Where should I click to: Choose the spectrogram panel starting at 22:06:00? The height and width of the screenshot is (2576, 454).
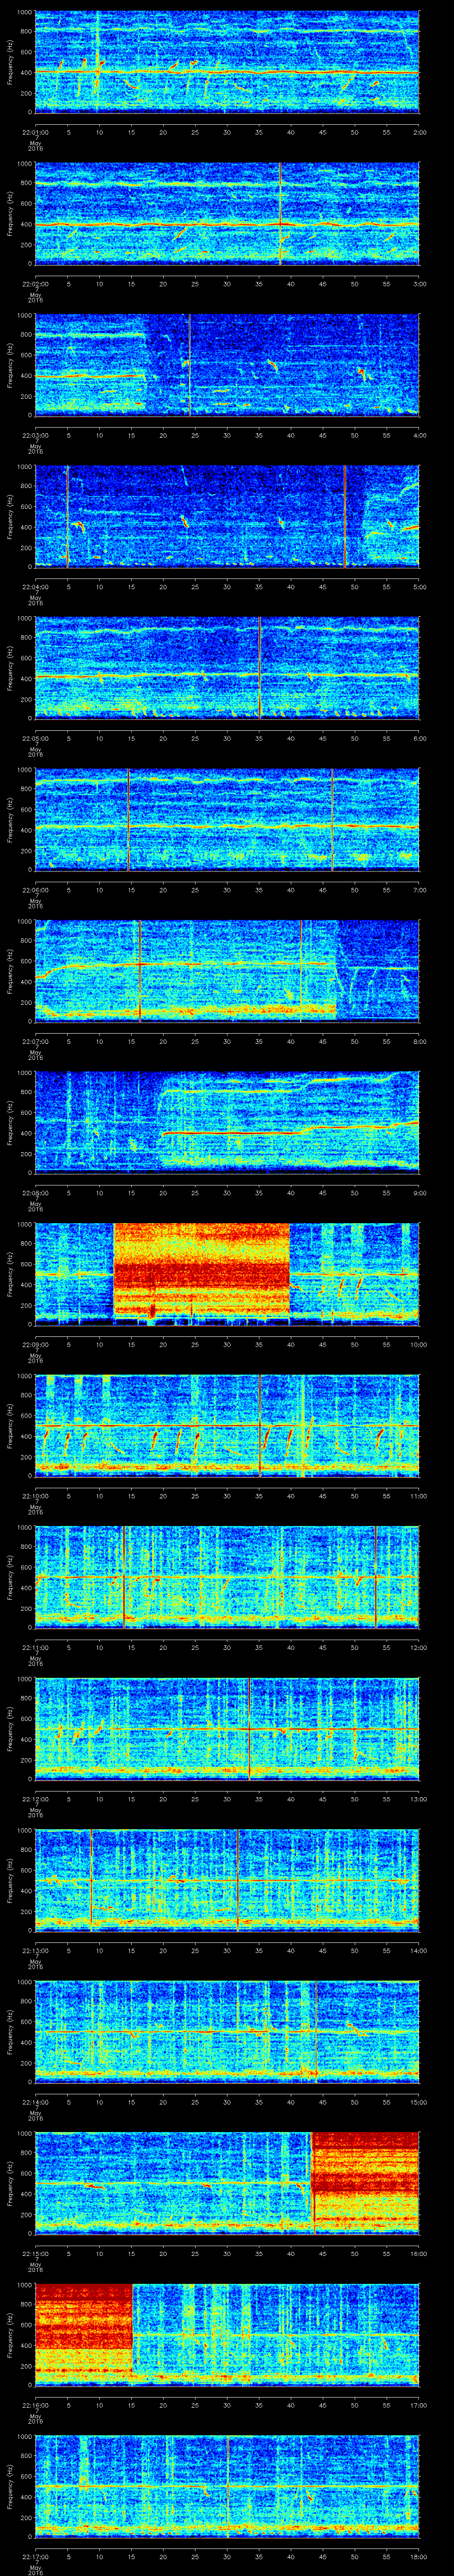coord(227,820)
